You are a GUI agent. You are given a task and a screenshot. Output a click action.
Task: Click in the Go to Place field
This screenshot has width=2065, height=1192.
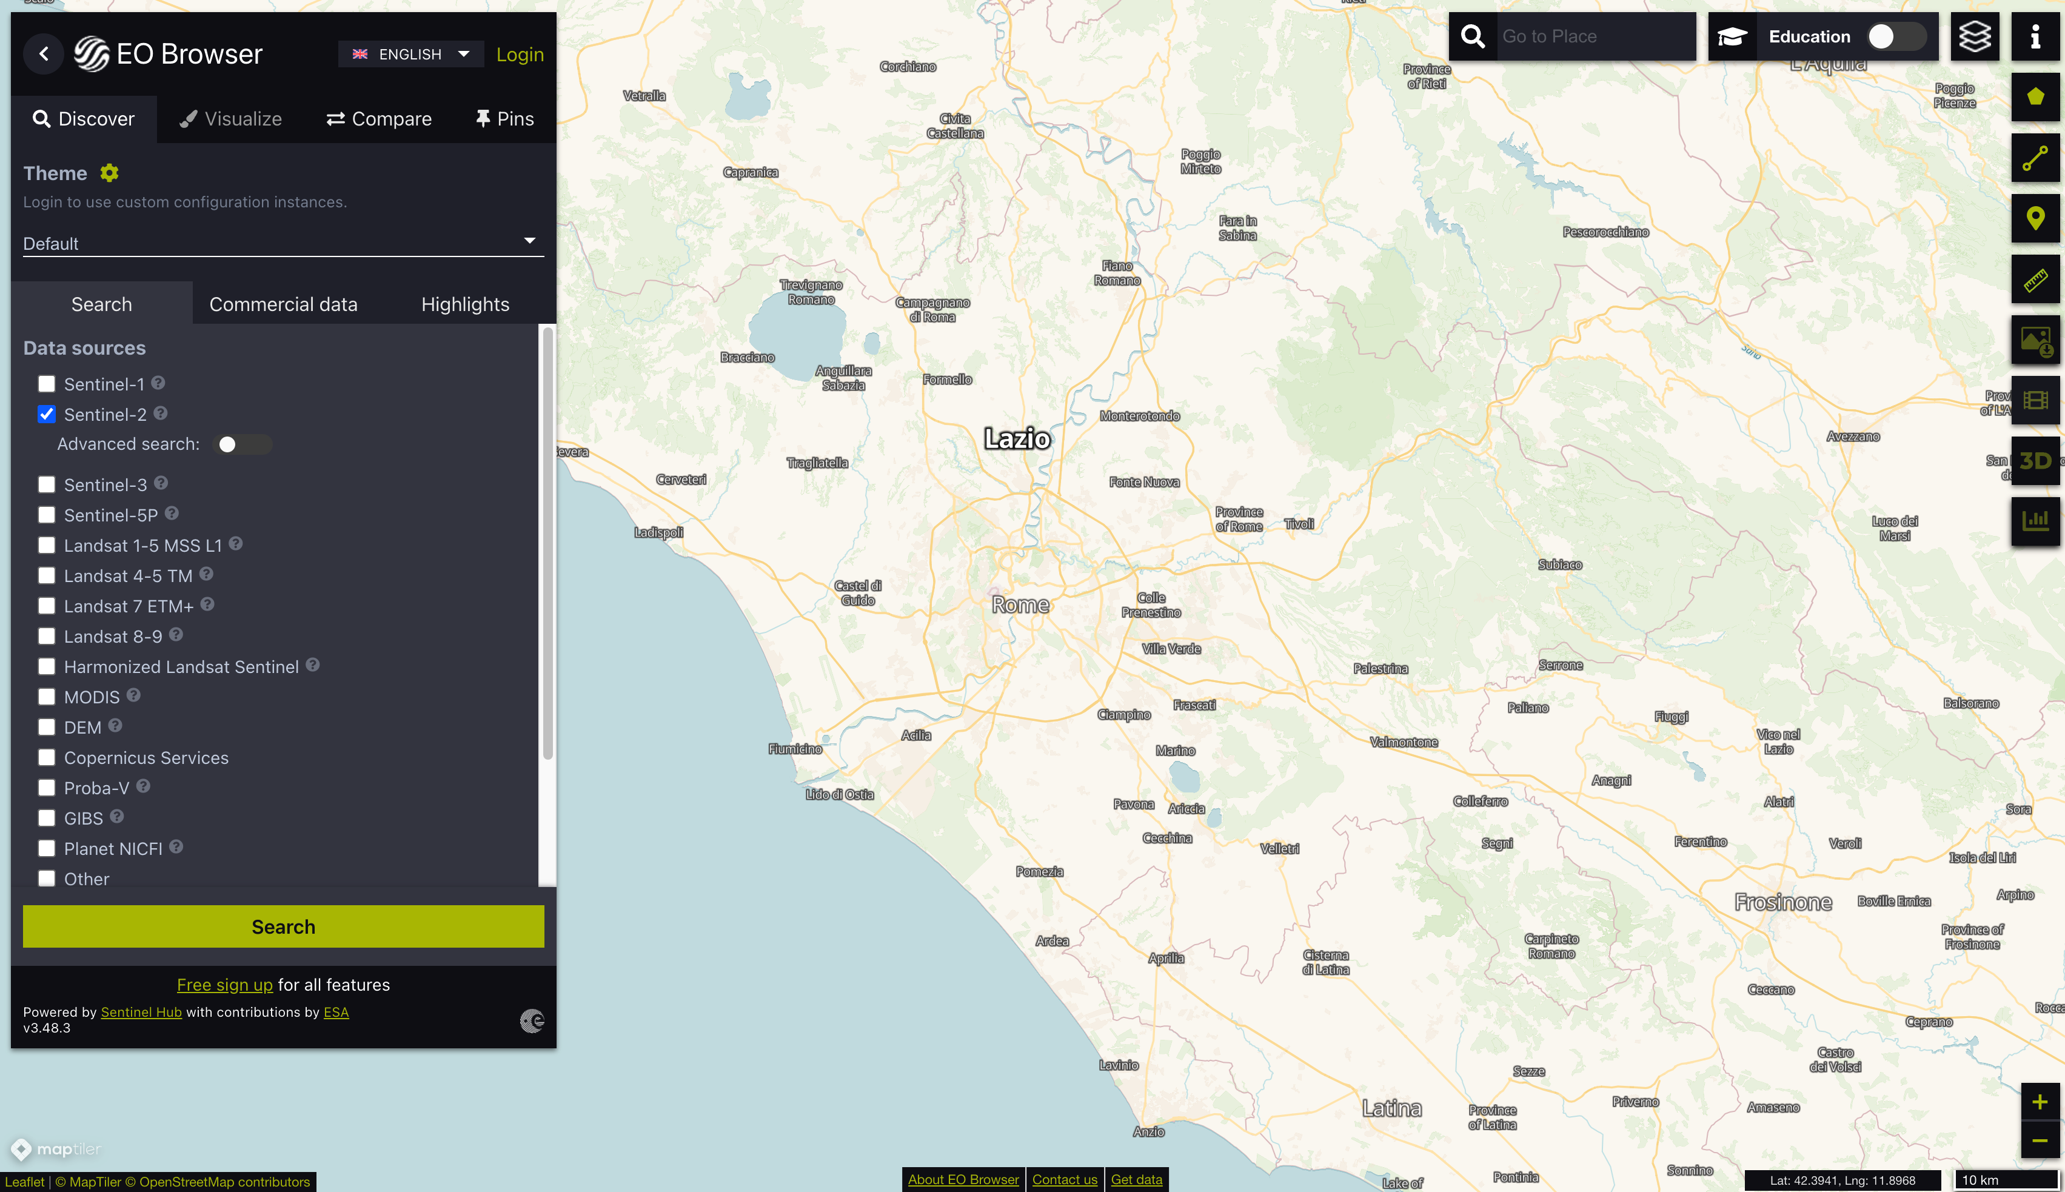pyautogui.click(x=1596, y=36)
